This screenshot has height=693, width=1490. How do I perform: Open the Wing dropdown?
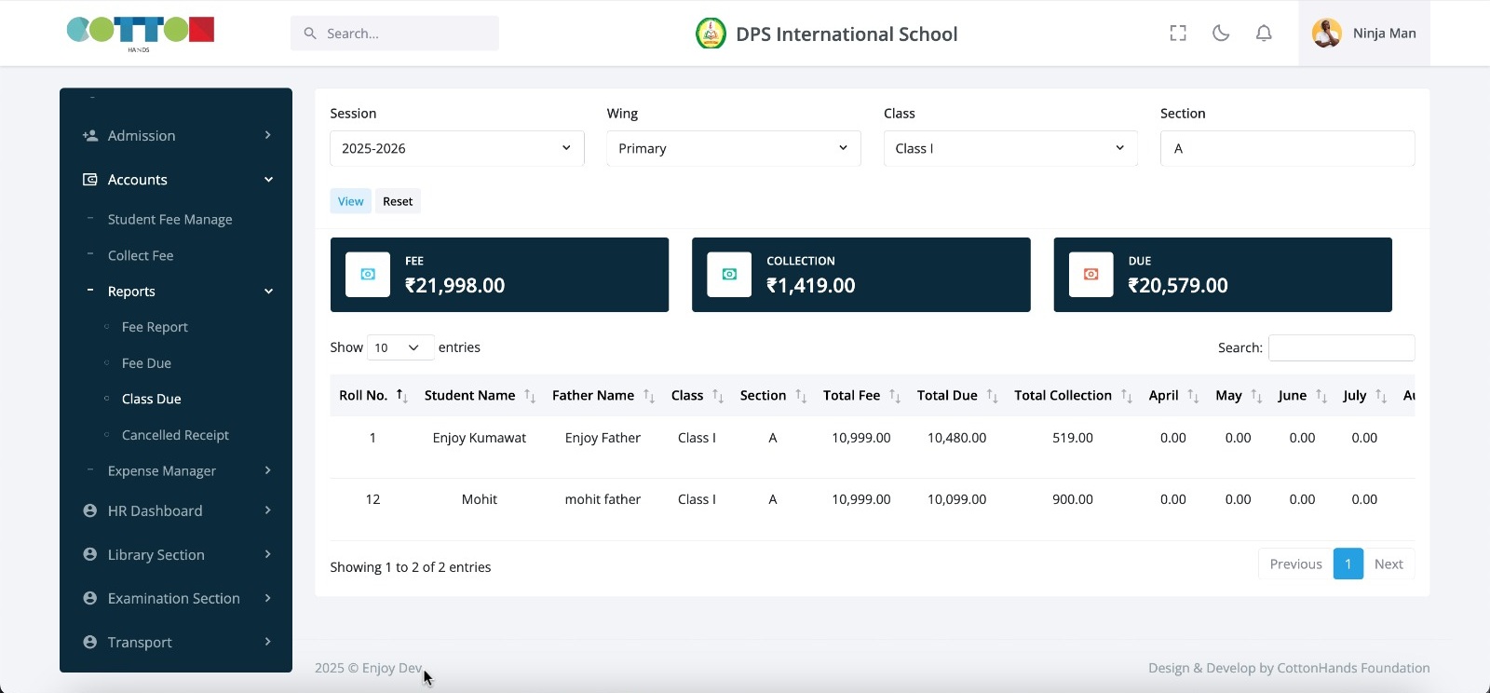coord(733,148)
